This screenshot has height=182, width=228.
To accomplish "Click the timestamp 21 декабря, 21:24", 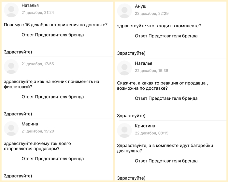I will pos(37,13).
